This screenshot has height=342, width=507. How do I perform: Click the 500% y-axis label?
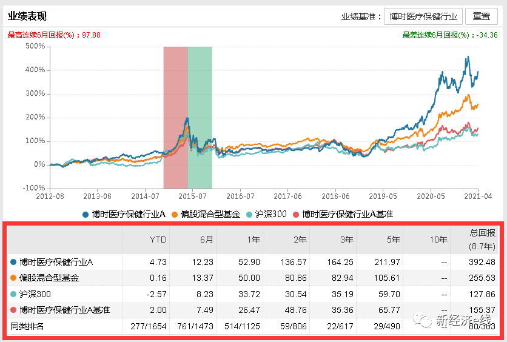point(35,46)
